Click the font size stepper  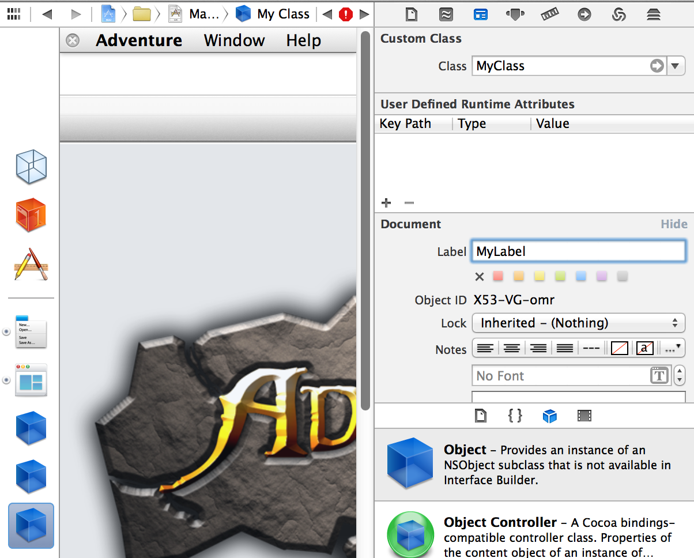(x=680, y=376)
